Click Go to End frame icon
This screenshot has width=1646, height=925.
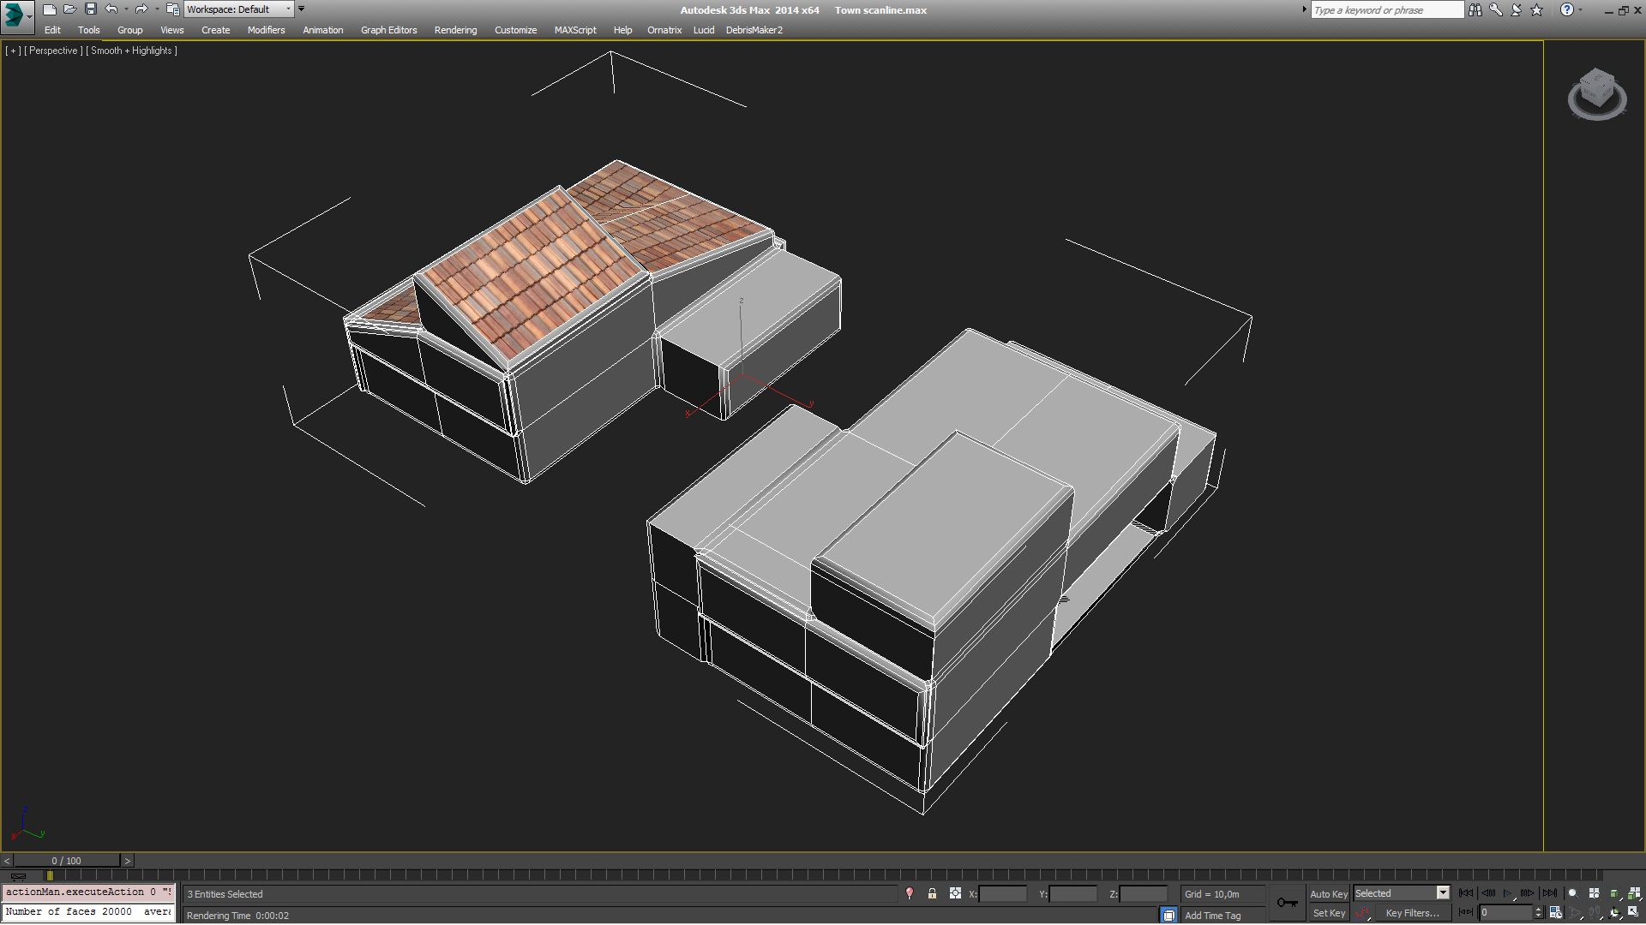(x=1549, y=893)
